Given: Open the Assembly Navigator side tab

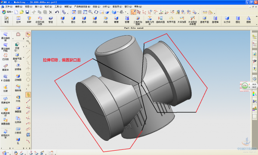Looking at the screenshot, I should tap(255, 37).
